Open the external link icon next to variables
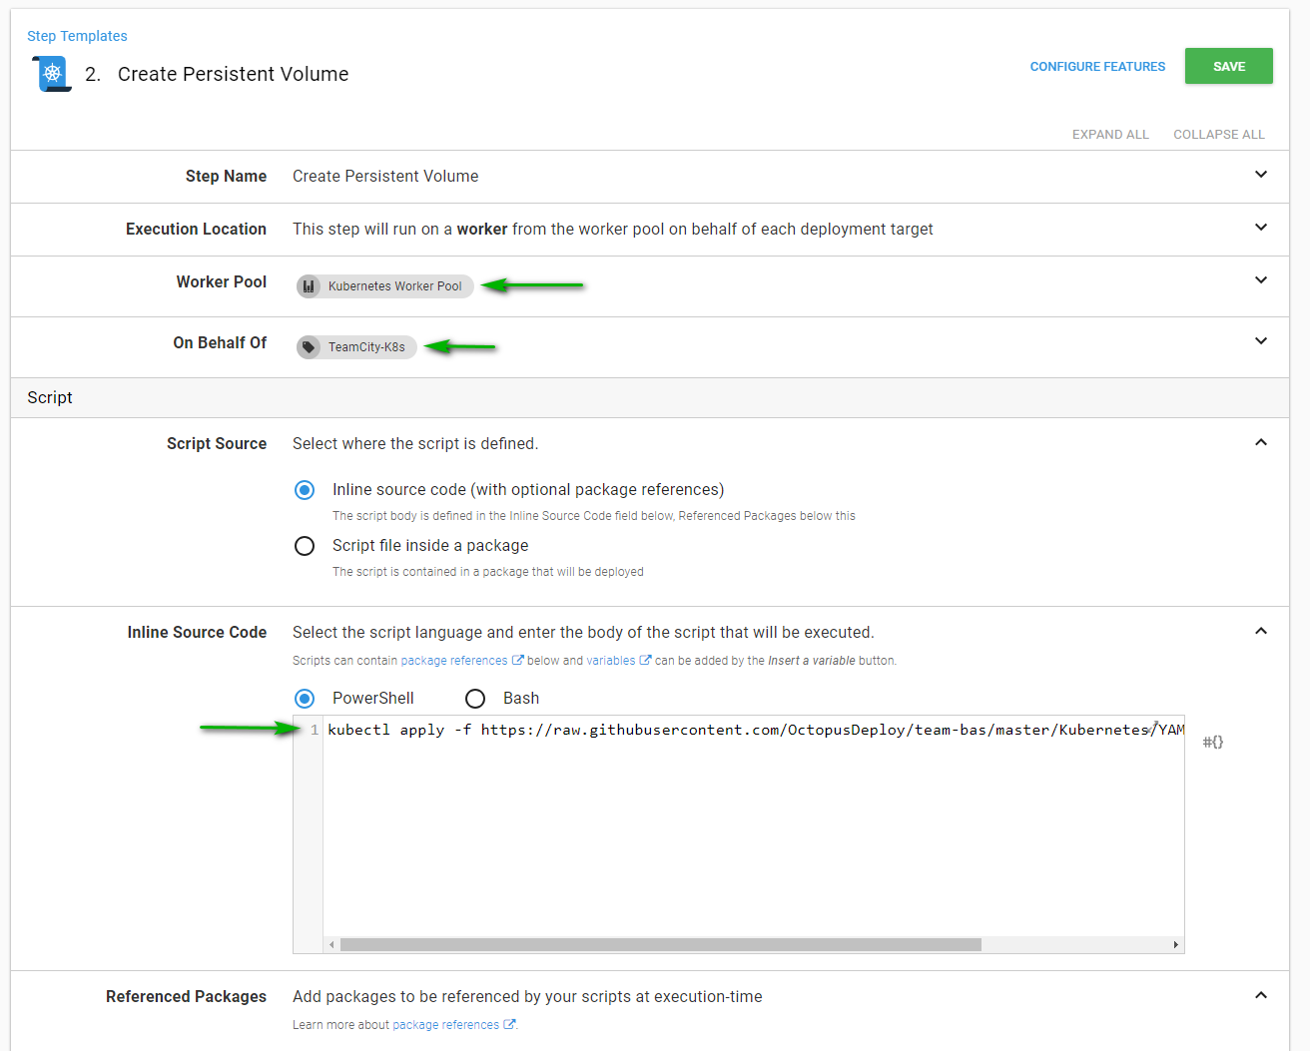The width and height of the screenshot is (1310, 1051). coord(645,660)
